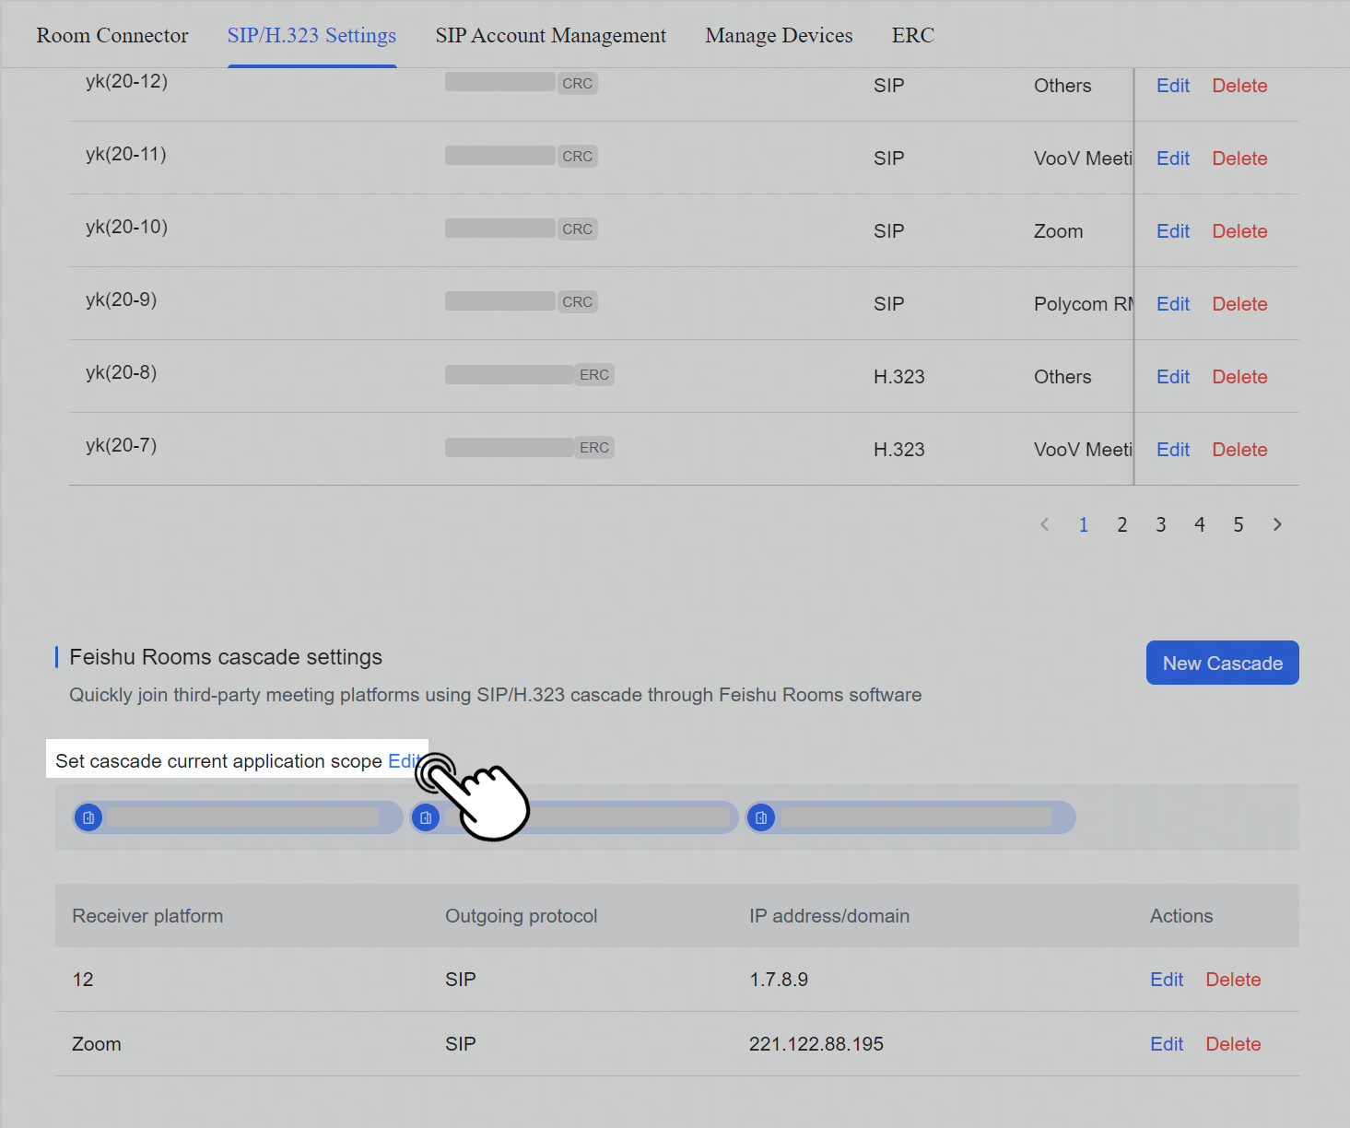Jump to page 3
The height and width of the screenshot is (1128, 1350).
pos(1161,524)
